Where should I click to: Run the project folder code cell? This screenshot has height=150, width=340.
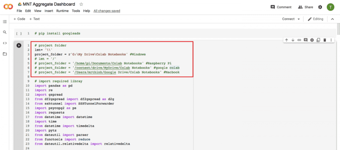[19, 45]
